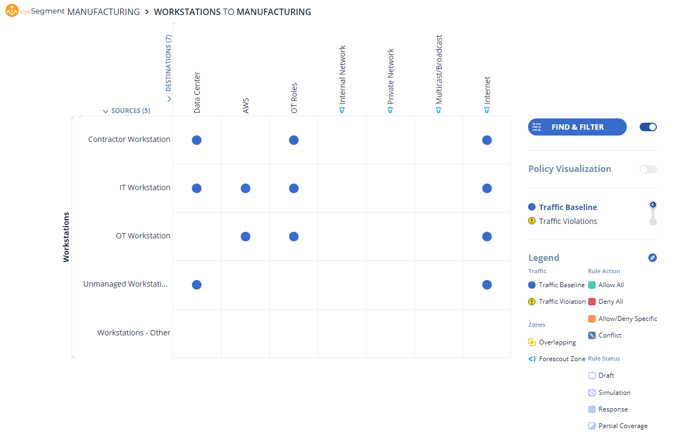The height and width of the screenshot is (442, 681).
Task: Collapse the Sources (5) chevron
Action: 106,111
